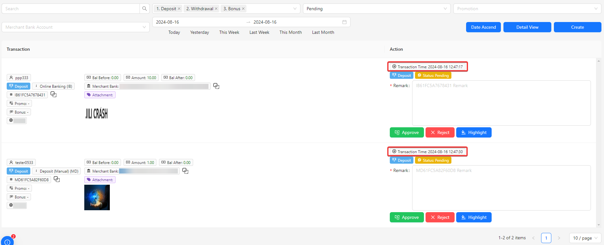The width and height of the screenshot is (604, 245).
Task: Click Status: Pending badge for ppp333
Action: [433, 75]
